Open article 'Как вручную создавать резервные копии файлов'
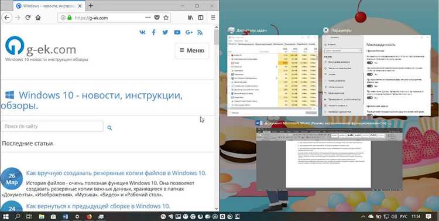Screen dimensions: 439x221 click(x=116, y=173)
